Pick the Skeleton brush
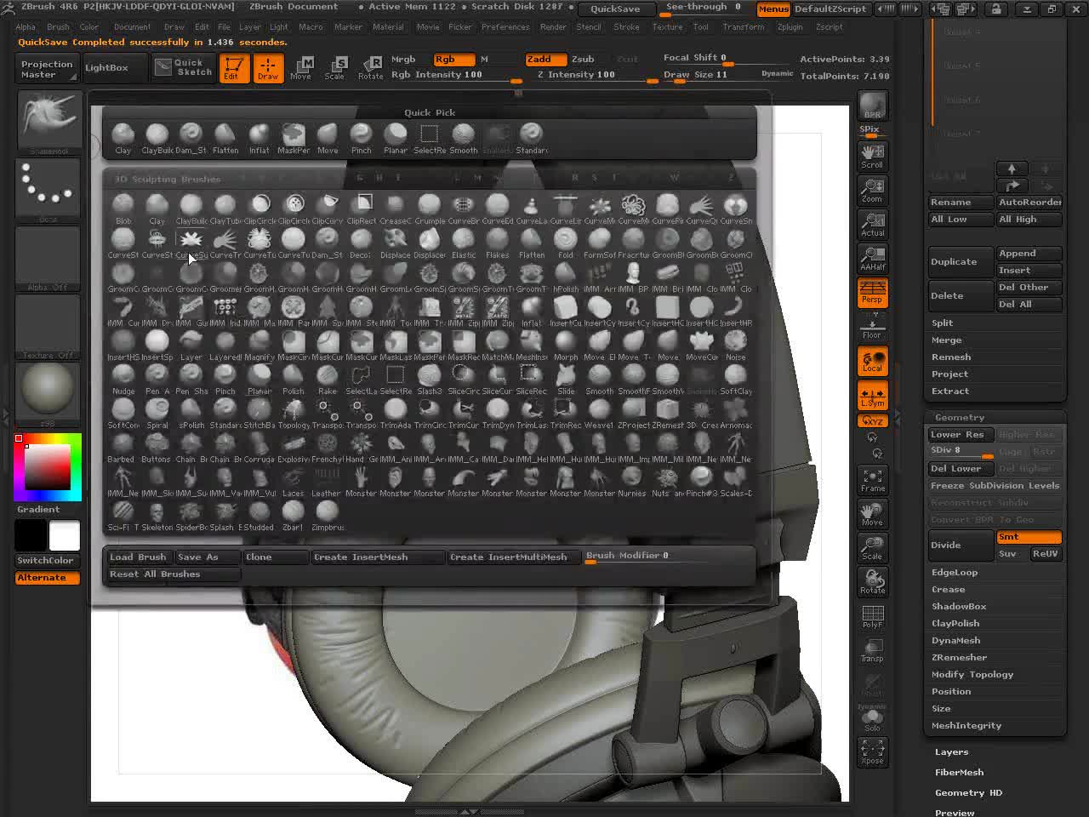Image resolution: width=1089 pixels, height=817 pixels. (157, 516)
